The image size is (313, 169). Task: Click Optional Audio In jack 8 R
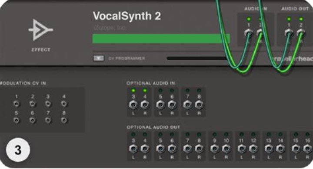199,105
